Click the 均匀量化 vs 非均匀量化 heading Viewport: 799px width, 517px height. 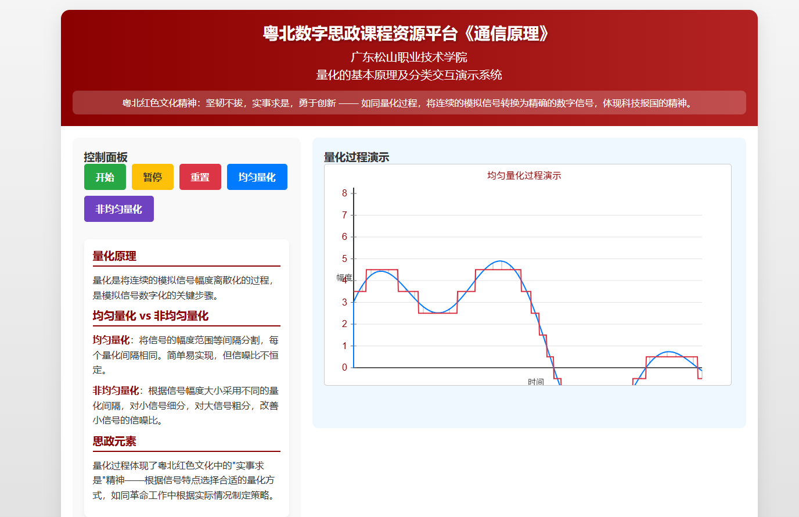150,316
